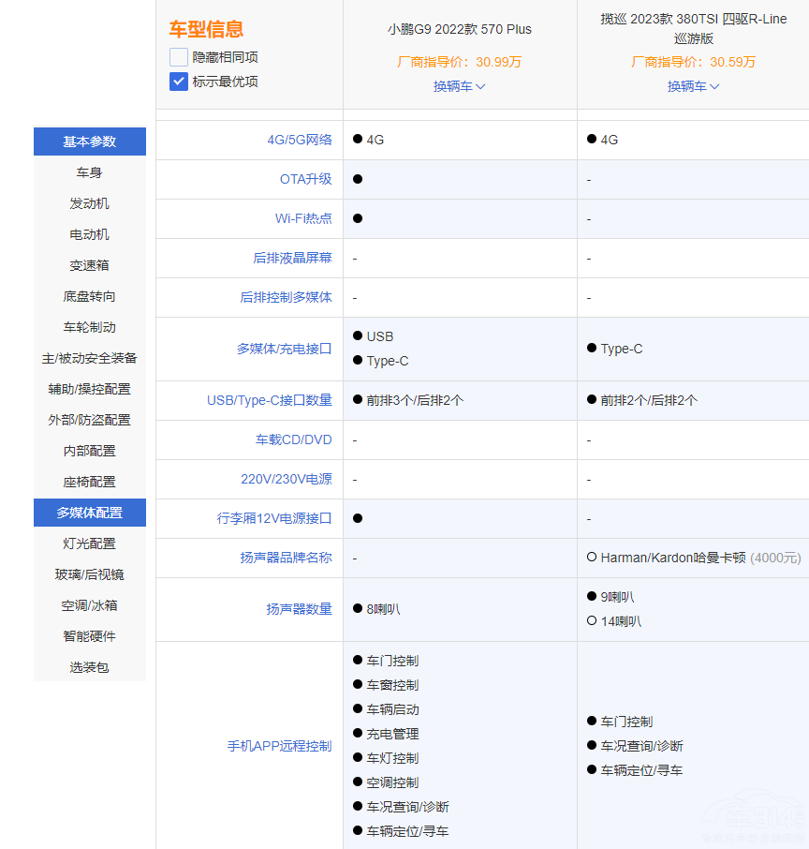Click the 4G/5G网络 parameter link

pyautogui.click(x=299, y=140)
